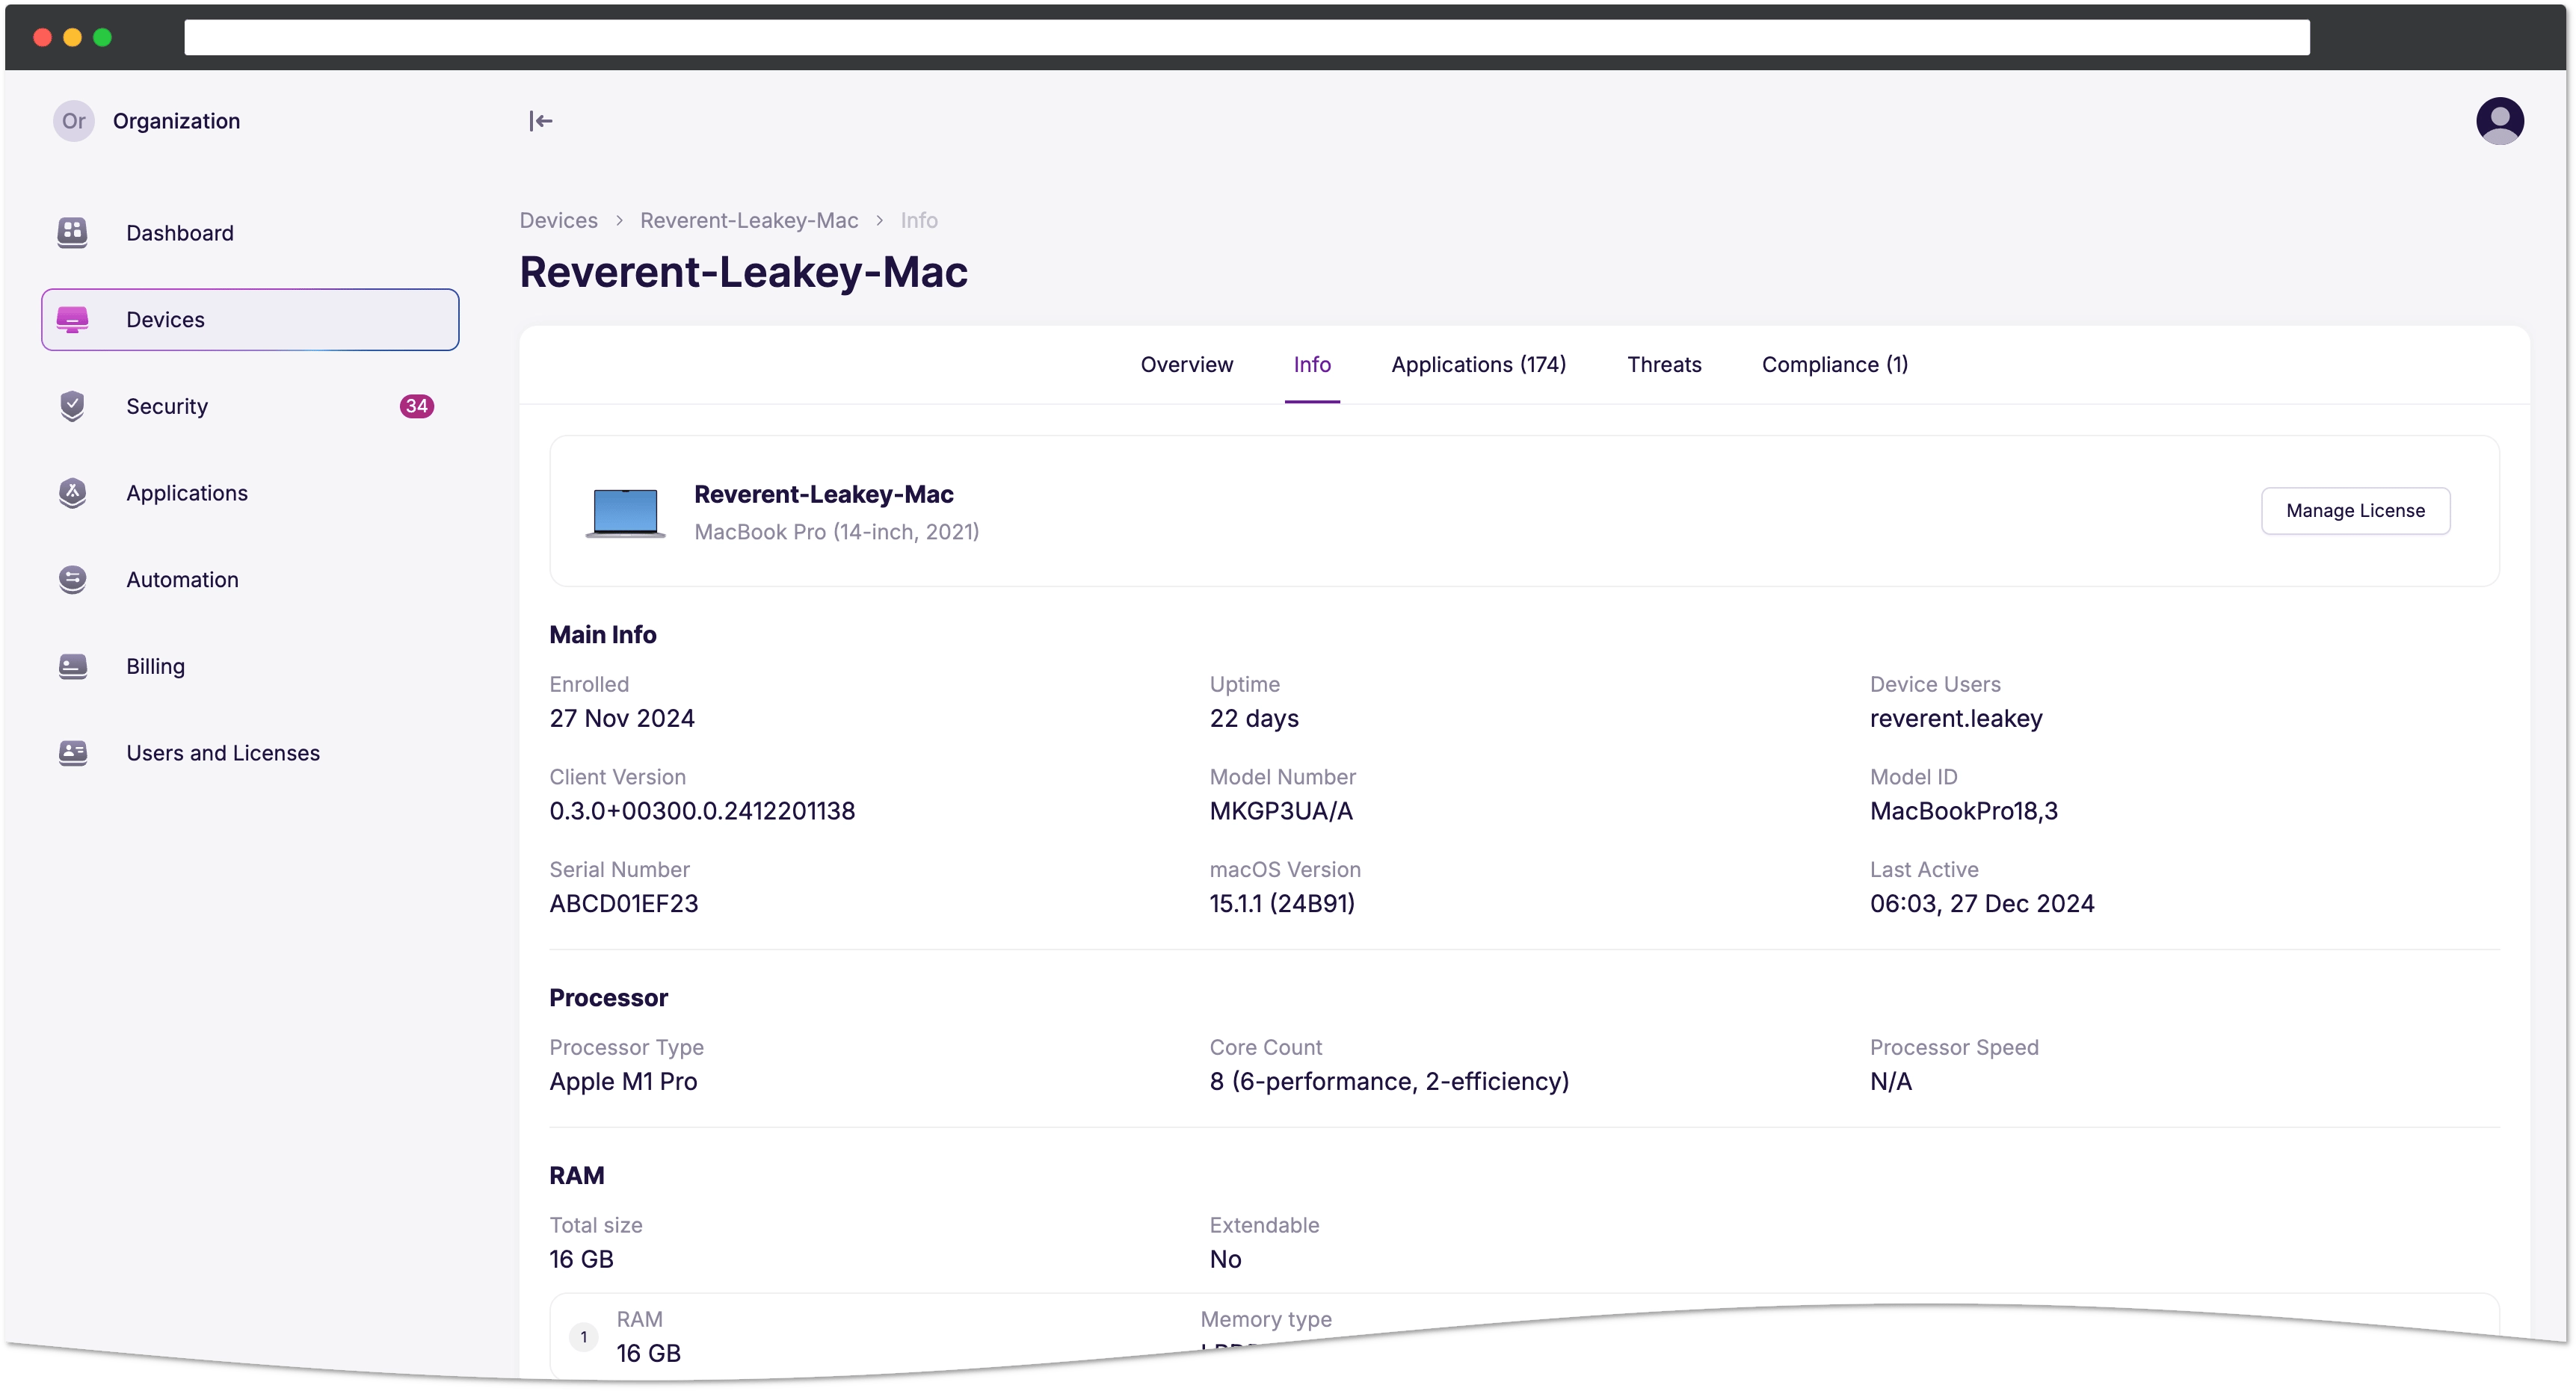Click the Reverent-Leakey-Mac breadcrumb link
The image size is (2576, 1391).
[749, 220]
